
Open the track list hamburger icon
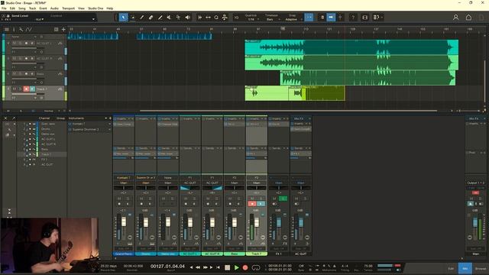7,29
